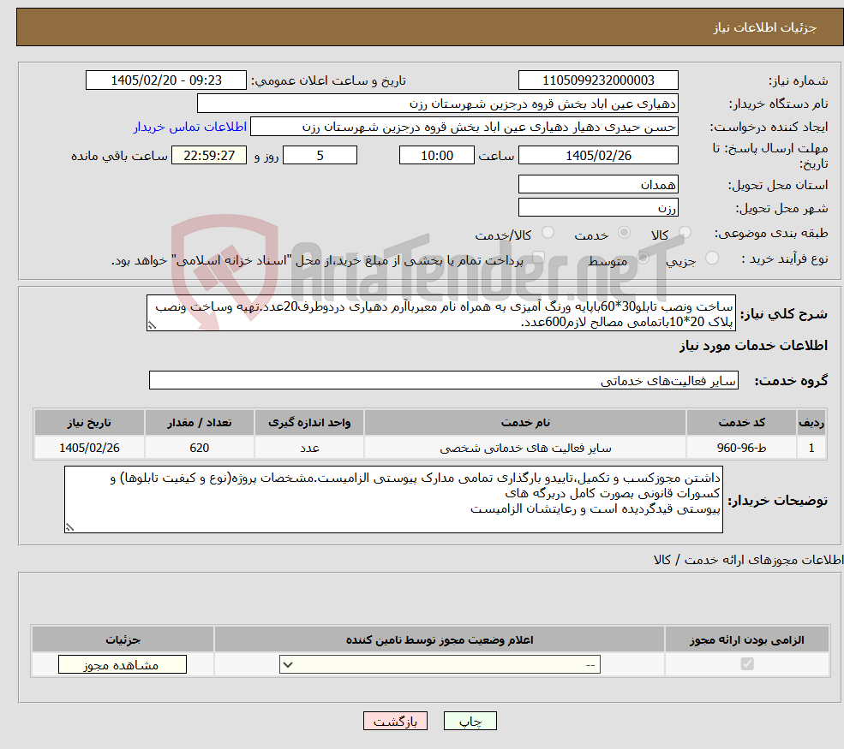Click the اطلاعات خدمات مورد نیاز heading
Image resolution: width=844 pixels, height=749 pixels.
(x=753, y=345)
